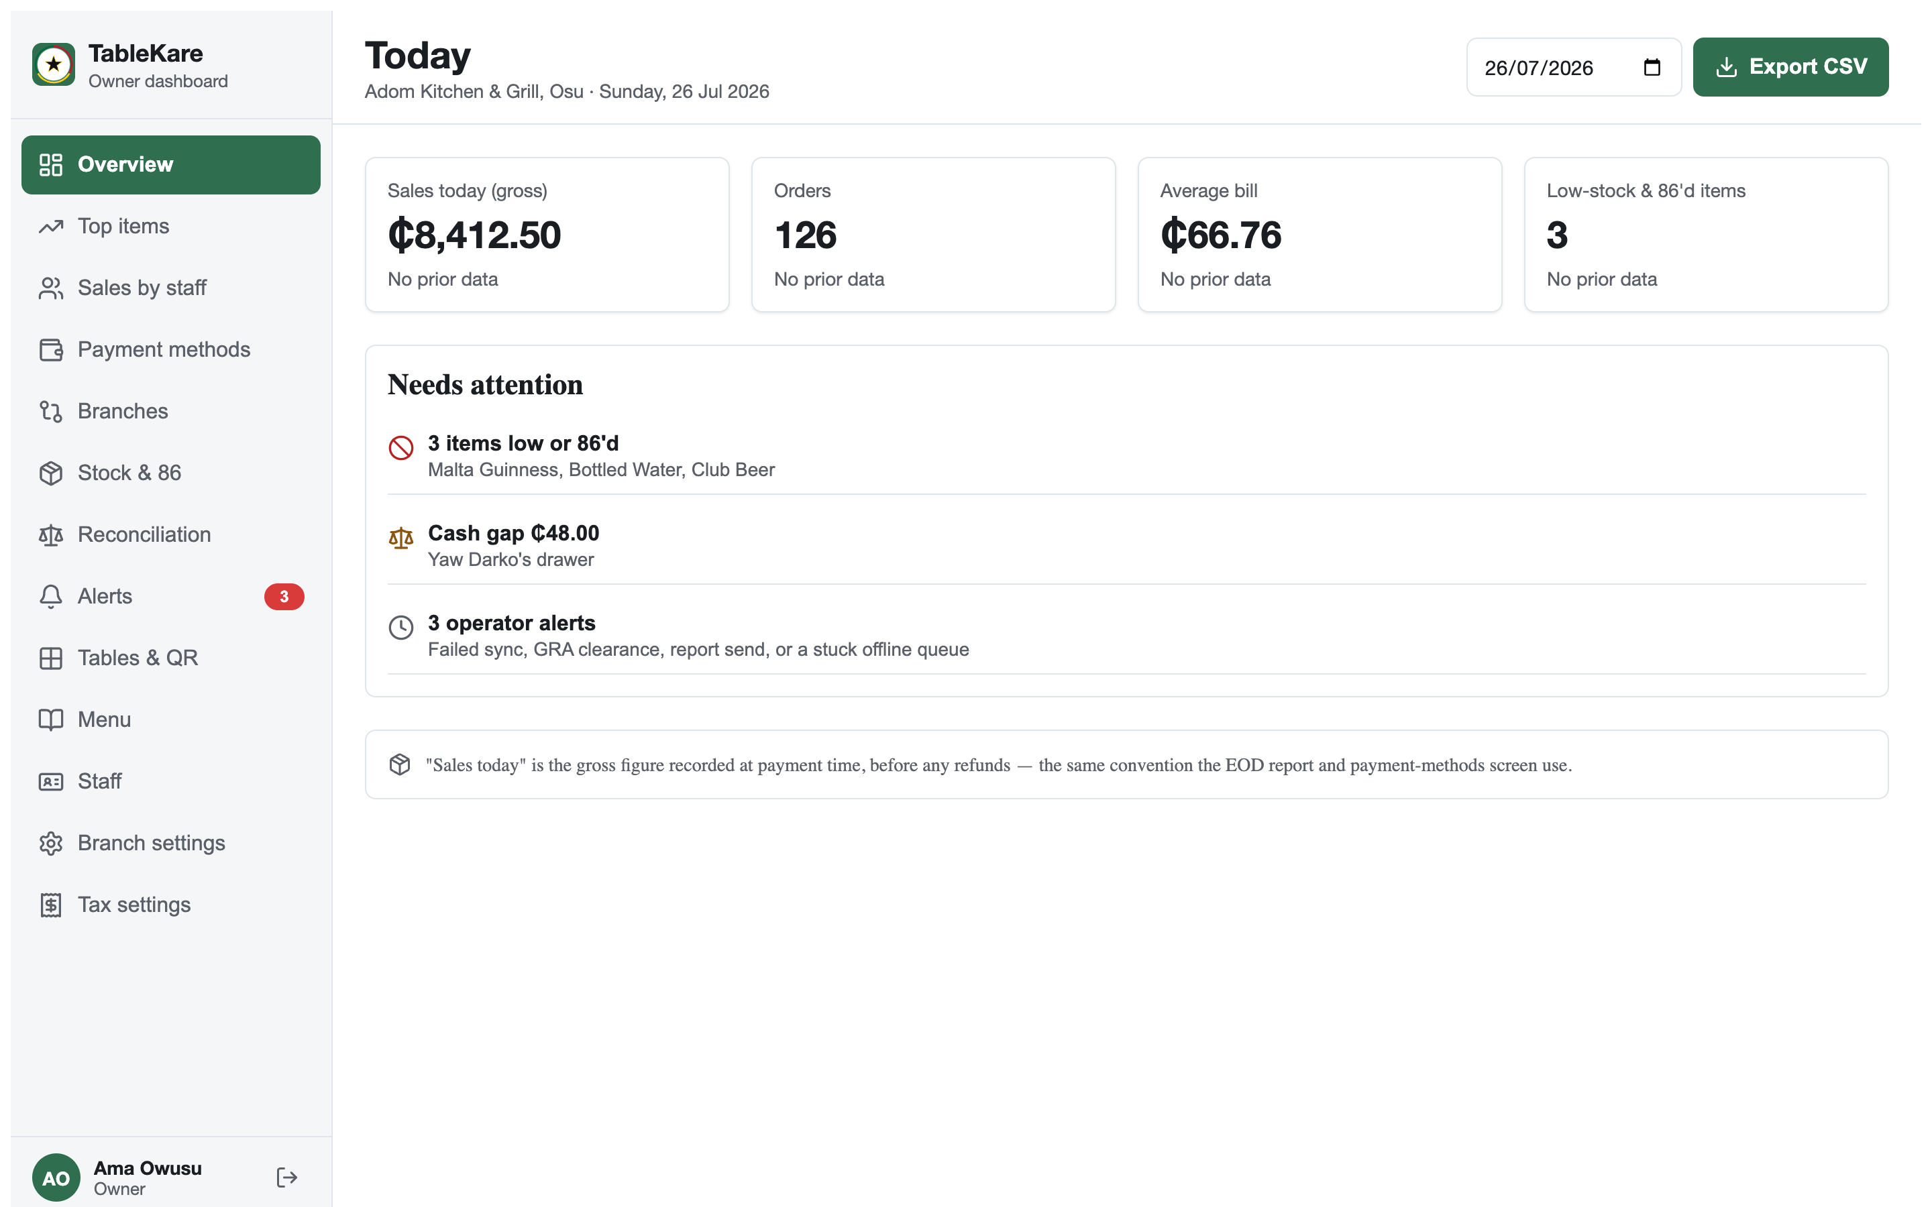Open Tables & QR
This screenshot has height=1207, width=1932.
(171, 658)
